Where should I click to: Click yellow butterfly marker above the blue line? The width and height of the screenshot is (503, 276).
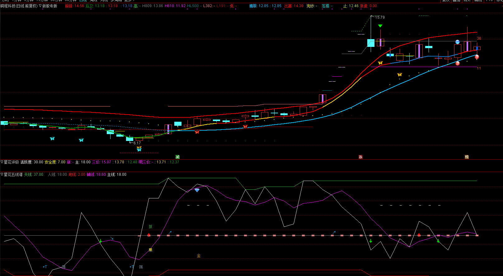400,75
